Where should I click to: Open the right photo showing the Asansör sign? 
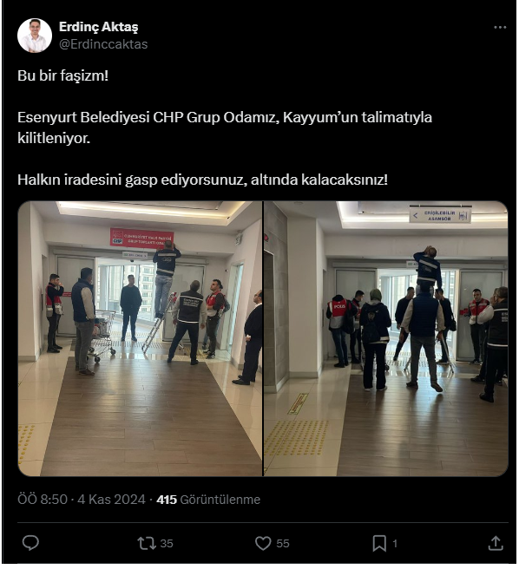point(385,338)
